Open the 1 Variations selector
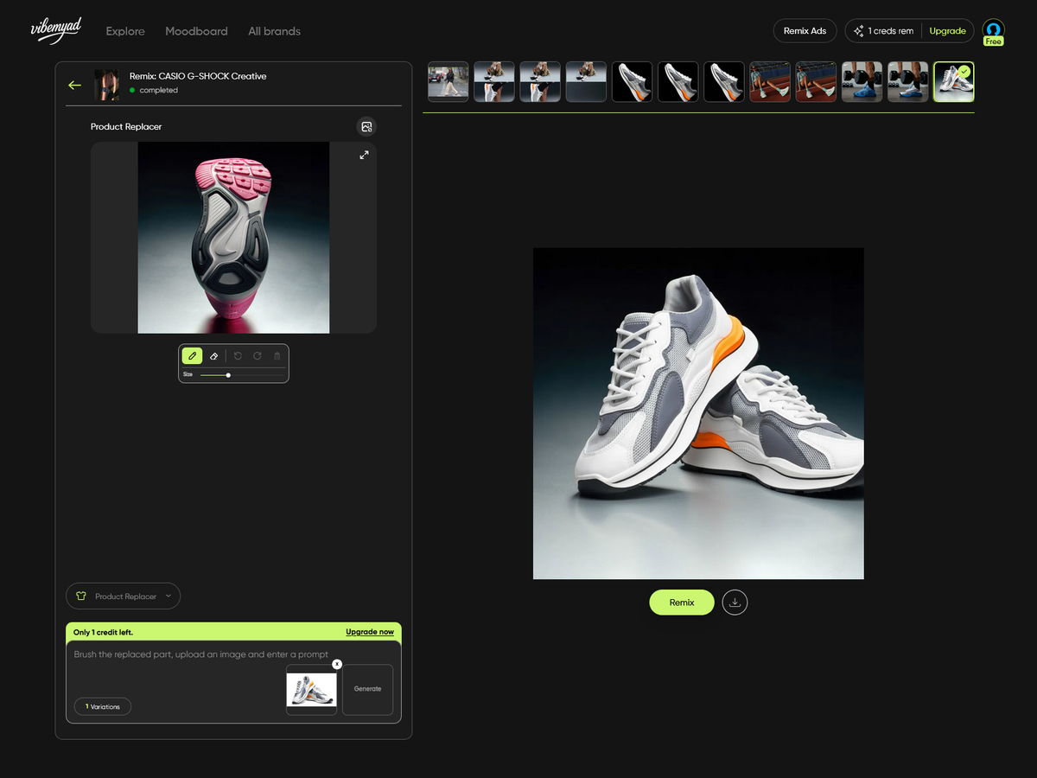 101,706
